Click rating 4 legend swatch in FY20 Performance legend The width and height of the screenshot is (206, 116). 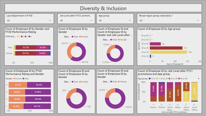pyautogui.click(x=29, y=36)
